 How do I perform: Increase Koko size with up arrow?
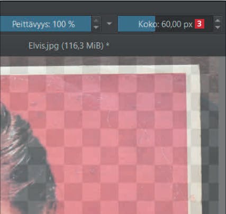218,20
